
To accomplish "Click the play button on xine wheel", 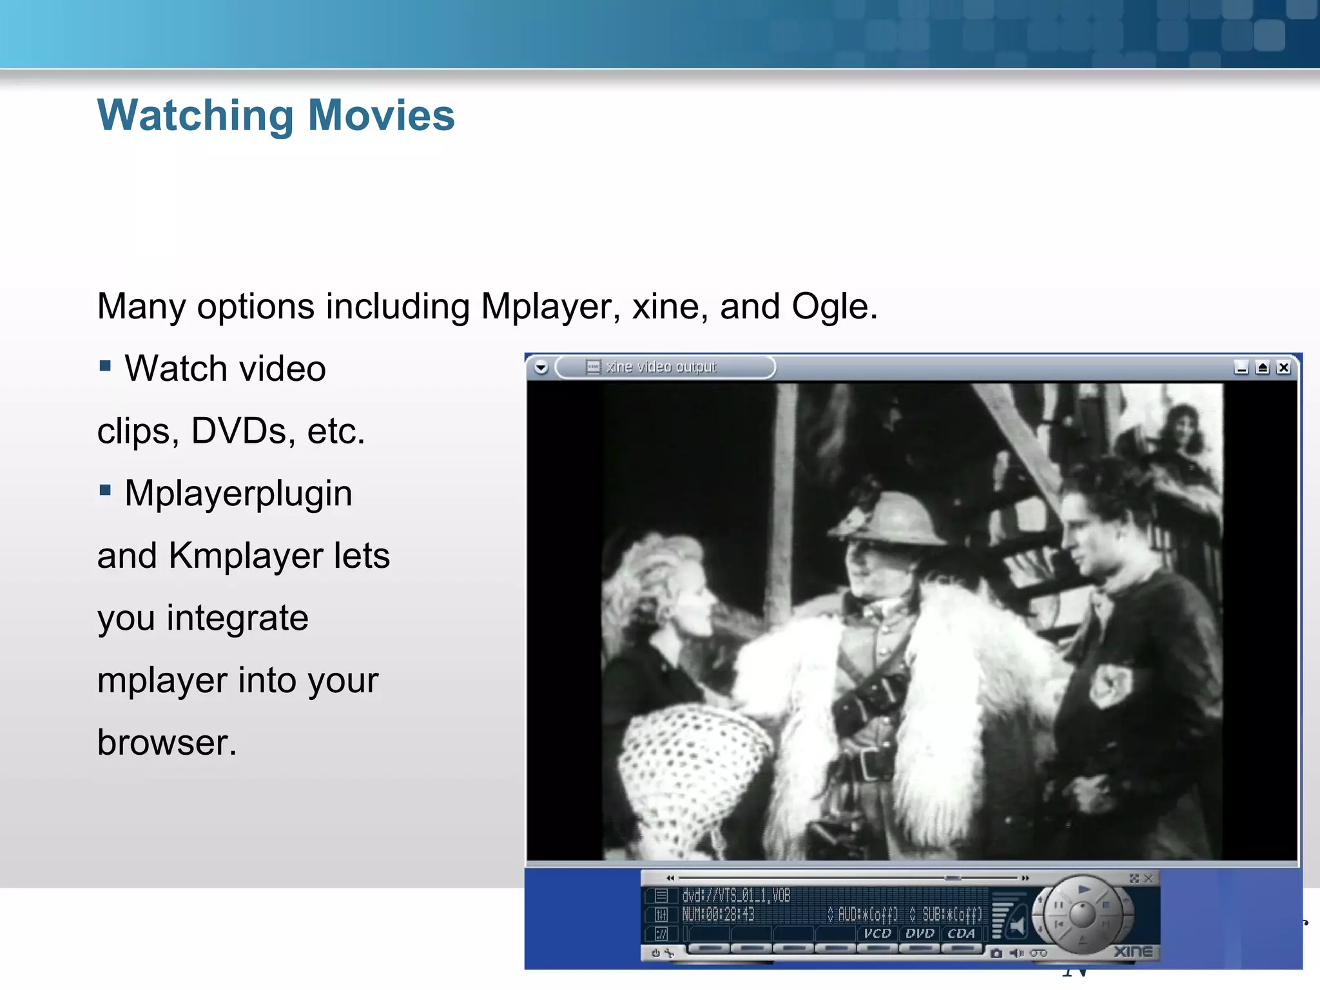I will pyautogui.click(x=1083, y=889).
